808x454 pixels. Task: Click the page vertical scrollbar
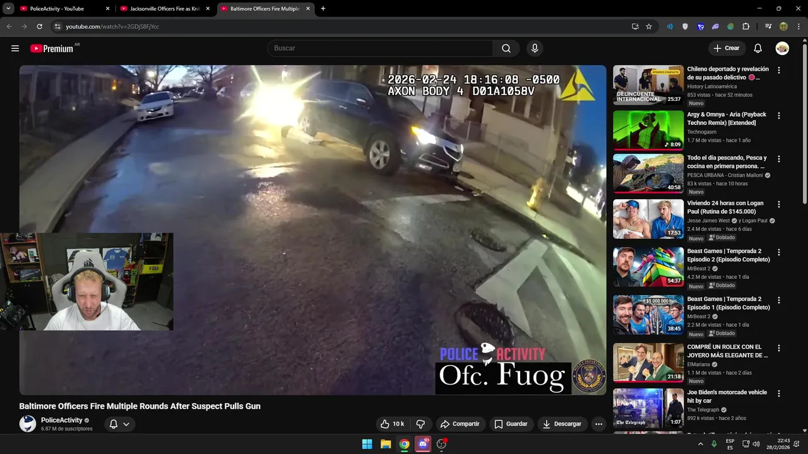804,123
